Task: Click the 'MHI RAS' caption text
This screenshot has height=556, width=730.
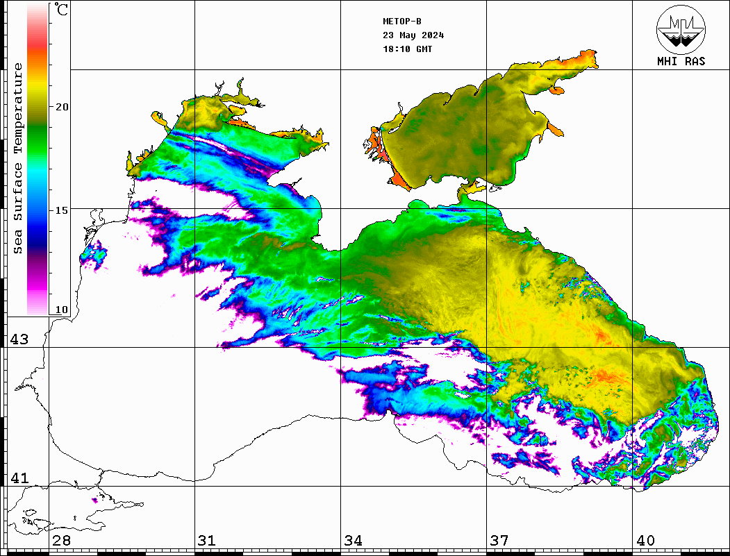Action: click(681, 61)
